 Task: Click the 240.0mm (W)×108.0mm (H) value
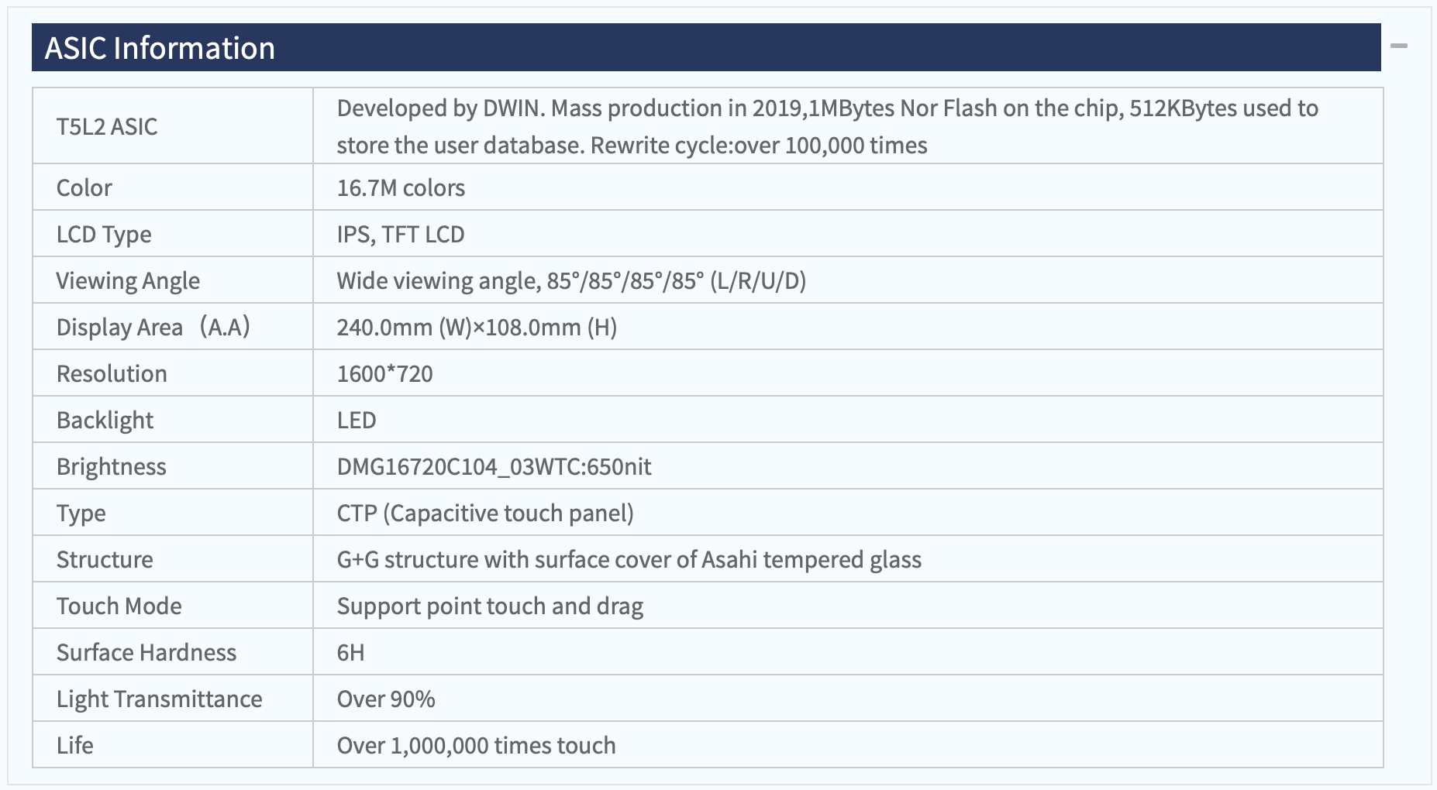(477, 327)
